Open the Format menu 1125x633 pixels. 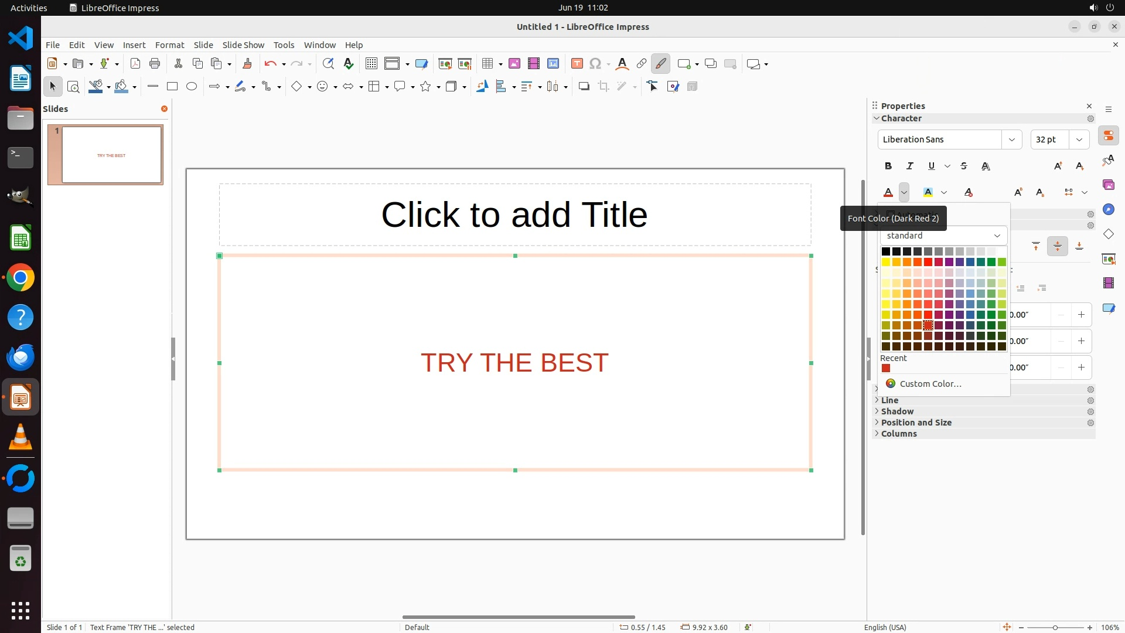[x=169, y=45]
